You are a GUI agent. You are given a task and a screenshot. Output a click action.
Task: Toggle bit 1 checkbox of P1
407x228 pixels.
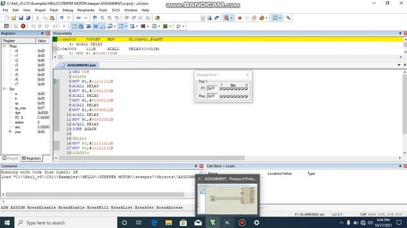click(x=243, y=89)
